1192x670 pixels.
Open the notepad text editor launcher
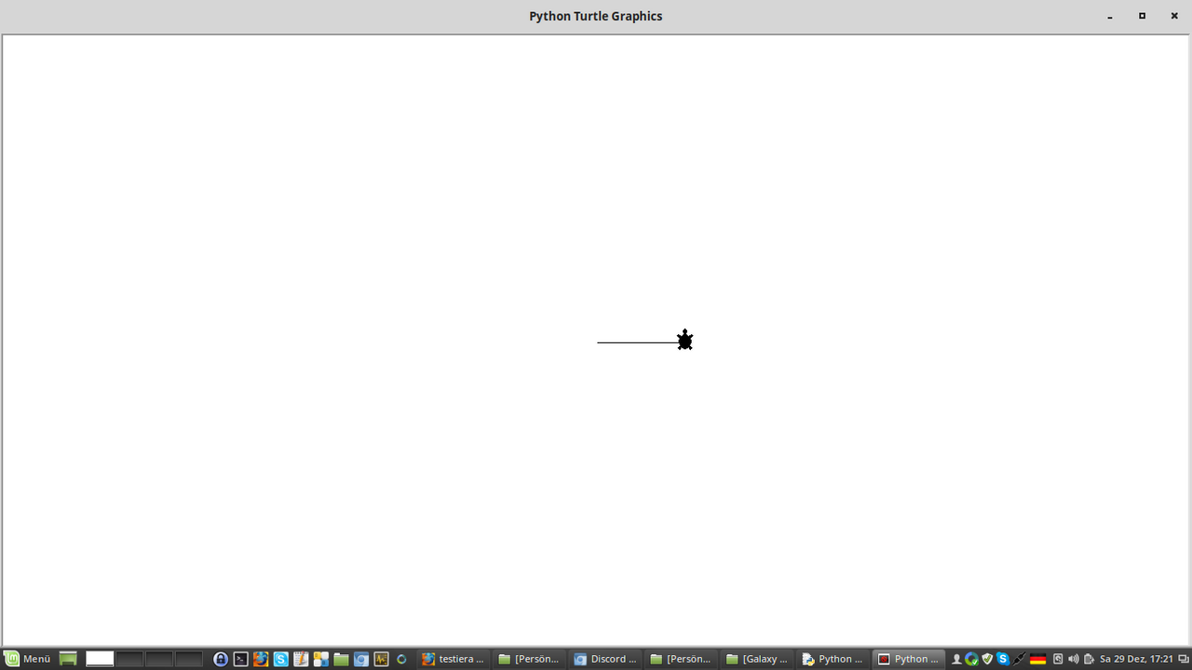point(301,659)
